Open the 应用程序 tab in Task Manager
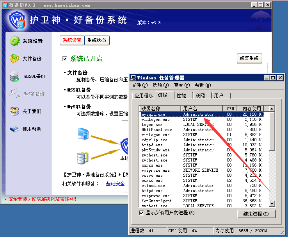The width and height of the screenshot is (288, 237). coord(144,95)
